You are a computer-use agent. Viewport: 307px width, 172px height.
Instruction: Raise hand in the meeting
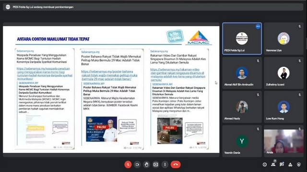point(146,164)
